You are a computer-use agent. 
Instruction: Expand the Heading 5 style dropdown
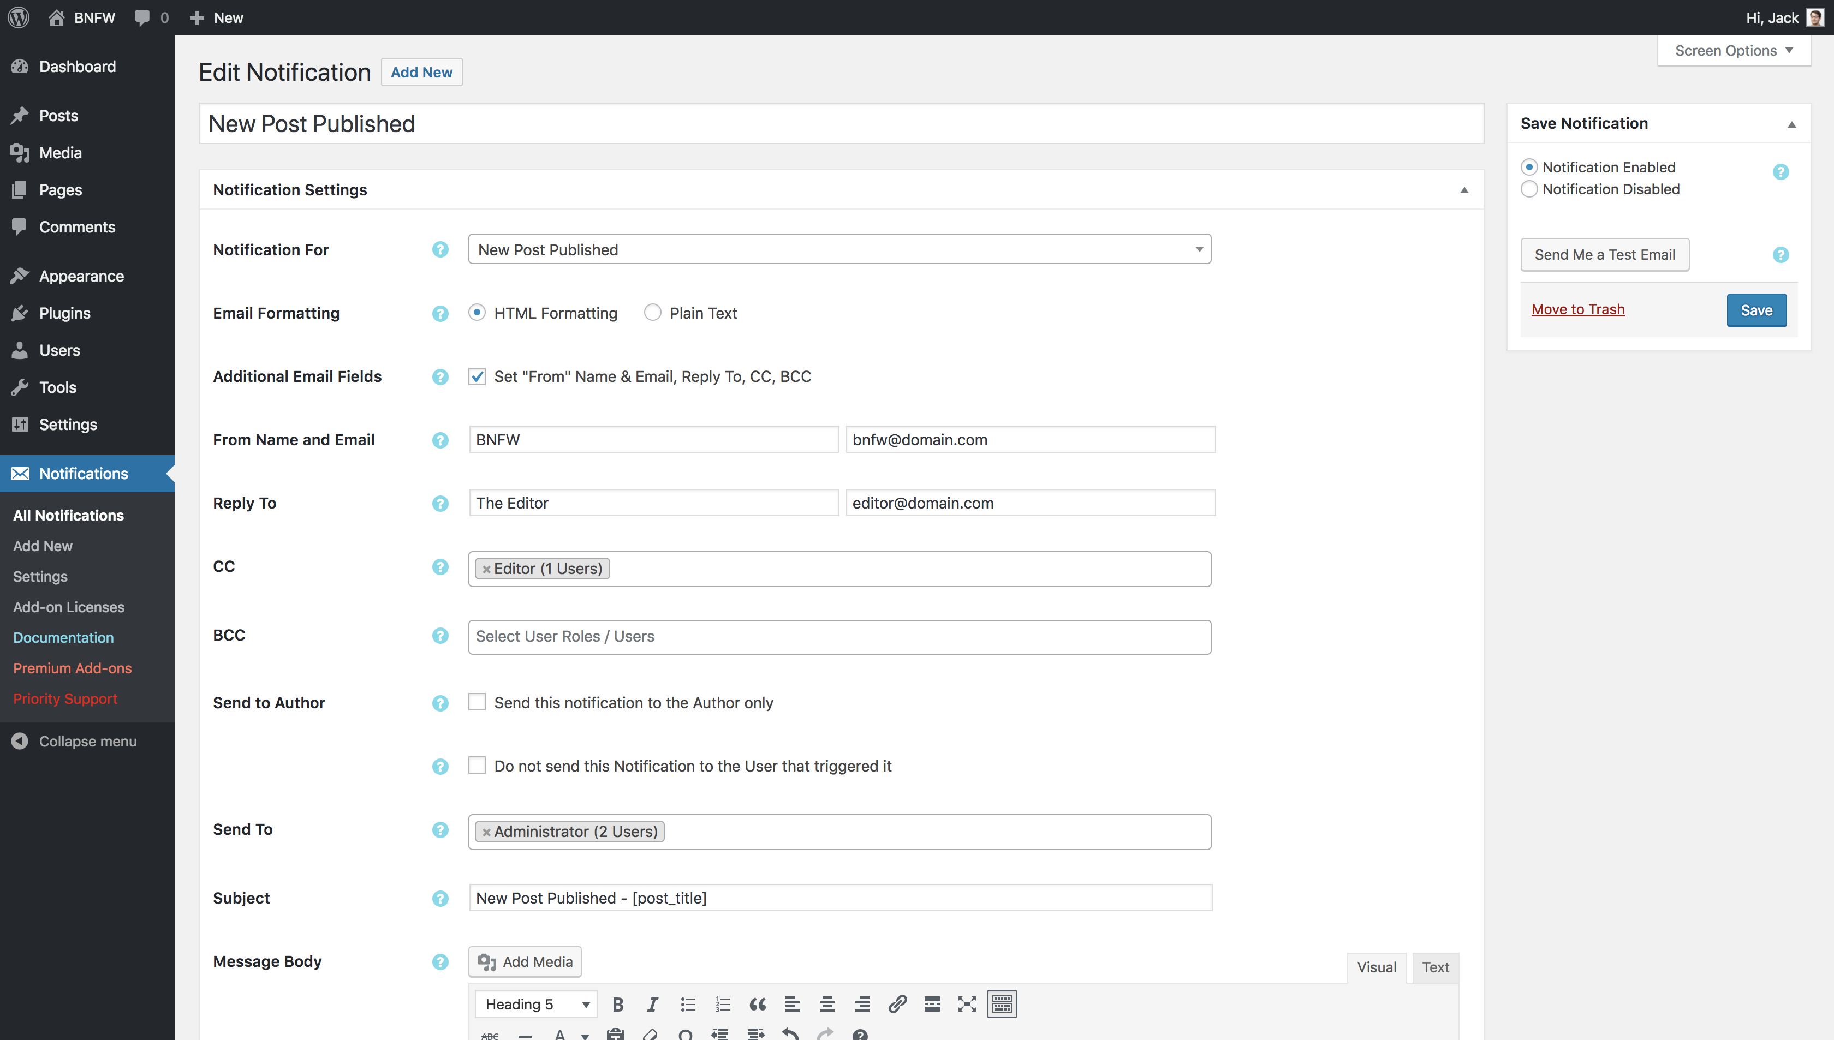tap(533, 1003)
